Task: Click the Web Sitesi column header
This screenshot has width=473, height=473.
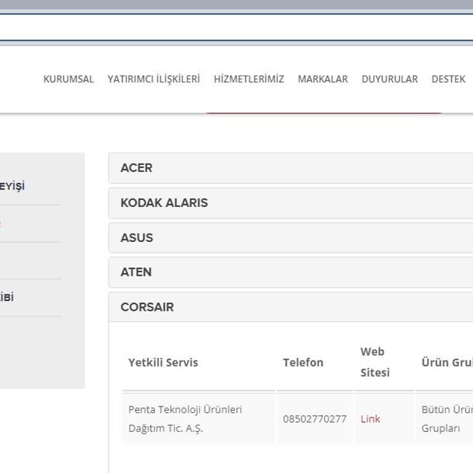Action: tap(375, 362)
